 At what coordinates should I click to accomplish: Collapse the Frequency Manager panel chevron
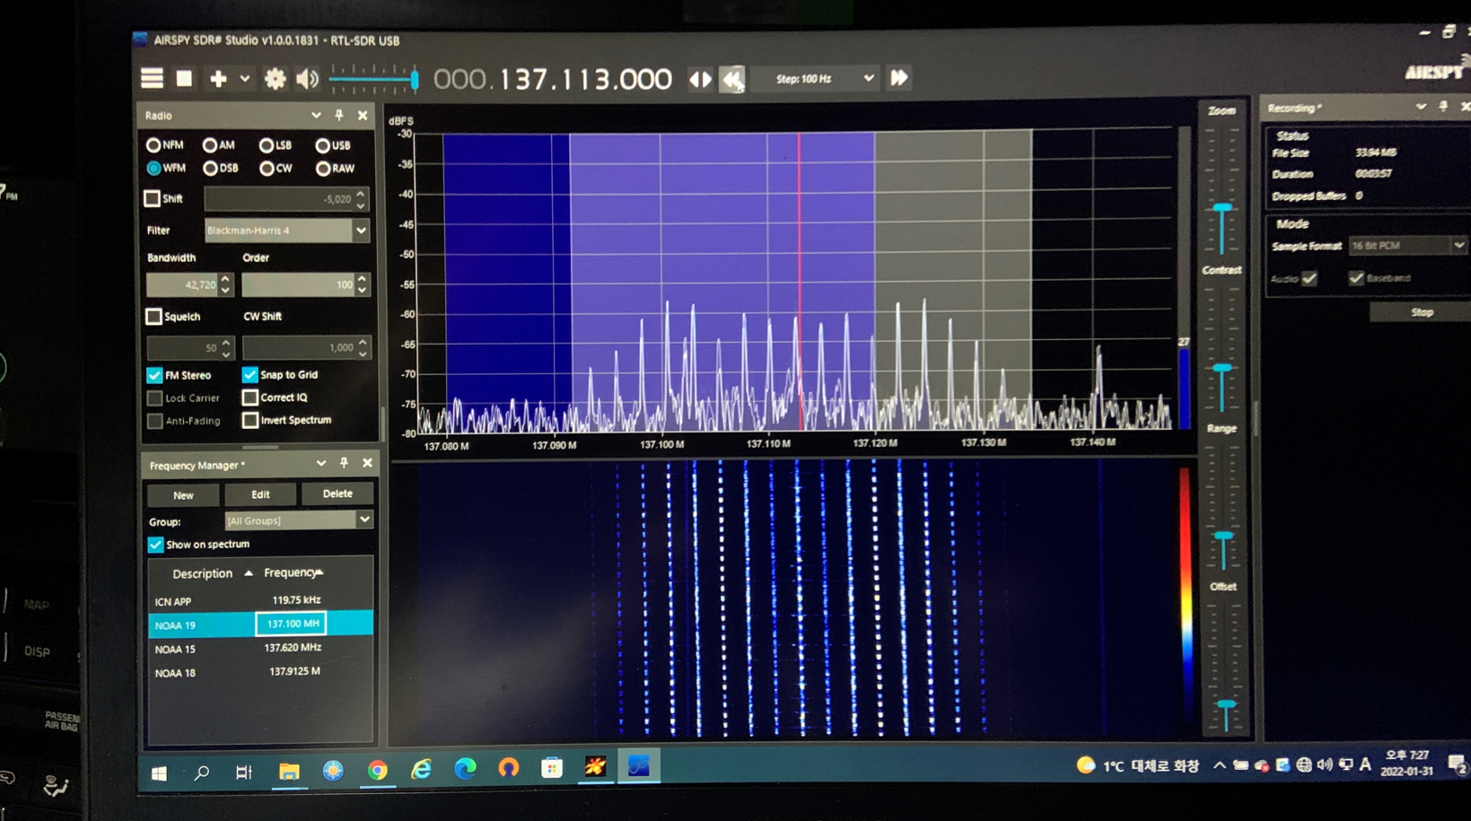(x=320, y=463)
